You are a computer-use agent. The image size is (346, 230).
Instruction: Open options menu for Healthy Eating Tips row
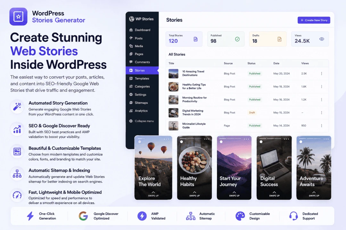(322, 87)
